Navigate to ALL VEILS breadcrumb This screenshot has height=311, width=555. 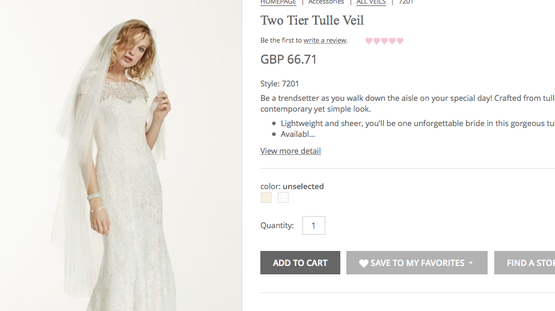point(371,2)
